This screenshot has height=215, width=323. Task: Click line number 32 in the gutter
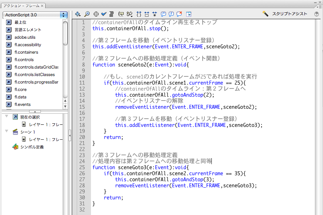(82, 210)
